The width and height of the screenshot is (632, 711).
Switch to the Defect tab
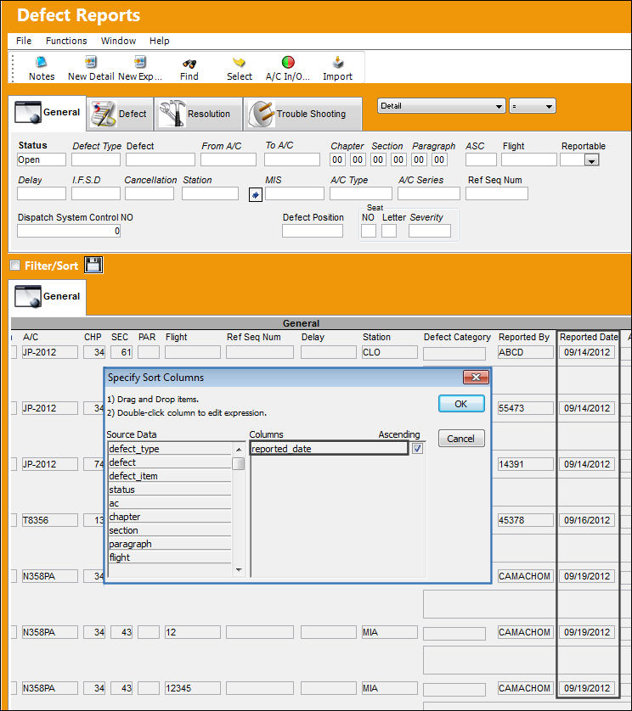pyautogui.click(x=120, y=114)
